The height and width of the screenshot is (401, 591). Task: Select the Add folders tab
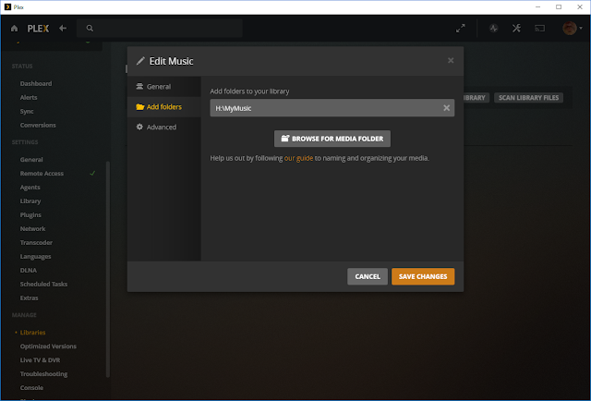click(x=164, y=107)
